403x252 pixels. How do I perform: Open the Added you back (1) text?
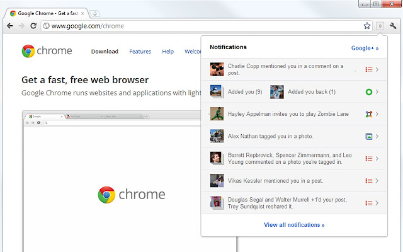tap(312, 92)
